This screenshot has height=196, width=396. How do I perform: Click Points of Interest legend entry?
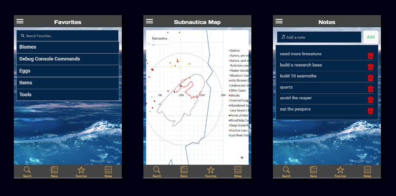pyautogui.click(x=239, y=115)
